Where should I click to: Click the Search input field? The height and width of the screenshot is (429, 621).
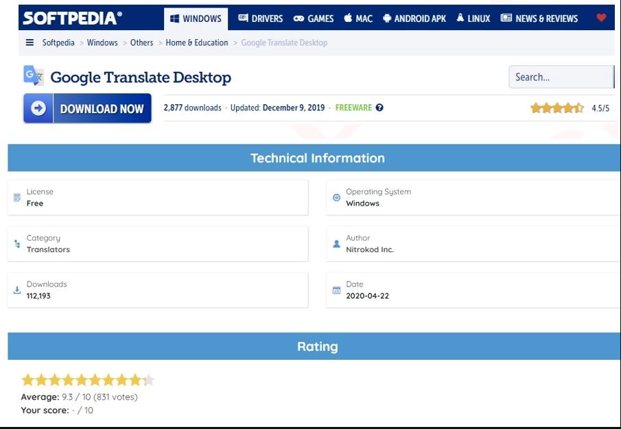(561, 77)
